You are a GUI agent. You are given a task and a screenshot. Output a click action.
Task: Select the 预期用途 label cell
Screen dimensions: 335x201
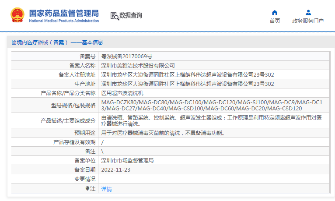coord(55,133)
